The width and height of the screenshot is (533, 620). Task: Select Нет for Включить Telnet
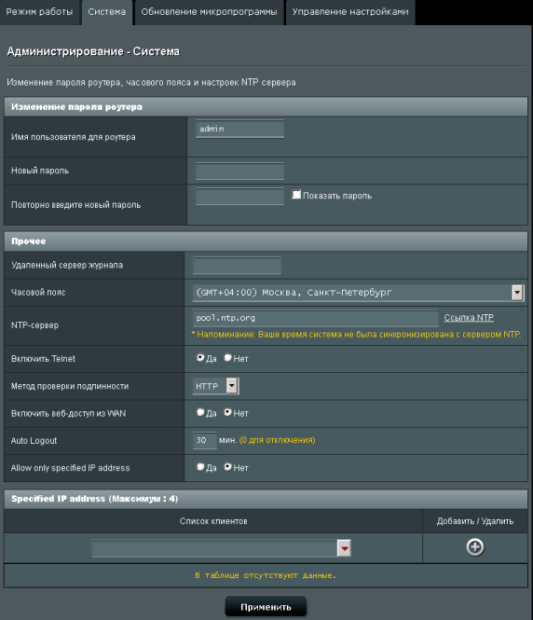[227, 358]
